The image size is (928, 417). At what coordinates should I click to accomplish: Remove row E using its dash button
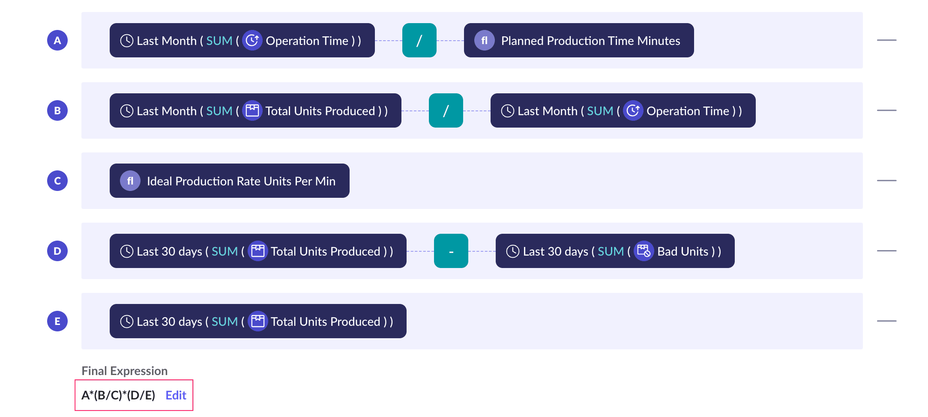(x=886, y=321)
